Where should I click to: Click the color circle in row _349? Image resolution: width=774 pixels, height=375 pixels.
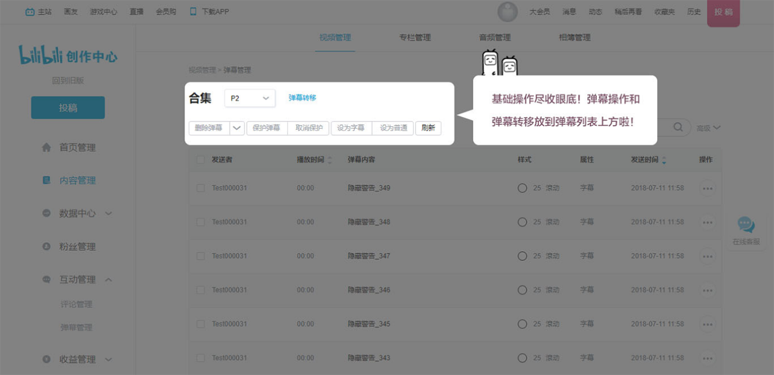[522, 188]
